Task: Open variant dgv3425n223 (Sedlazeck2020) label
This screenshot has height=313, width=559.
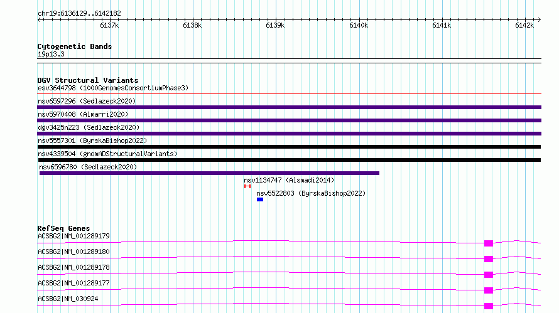Action: (x=89, y=127)
